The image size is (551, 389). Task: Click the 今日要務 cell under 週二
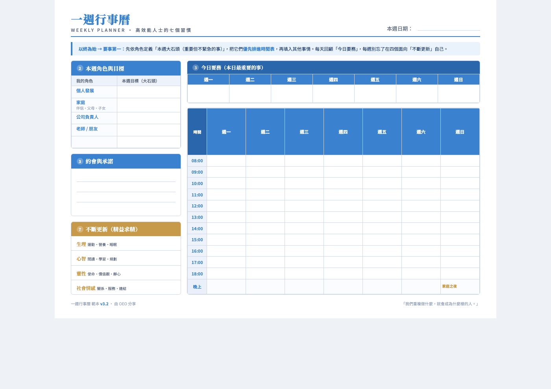pyautogui.click(x=250, y=94)
